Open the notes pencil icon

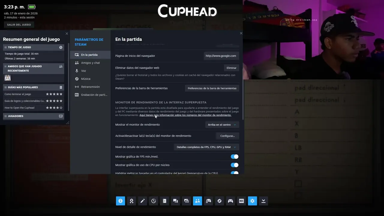tap(142, 201)
